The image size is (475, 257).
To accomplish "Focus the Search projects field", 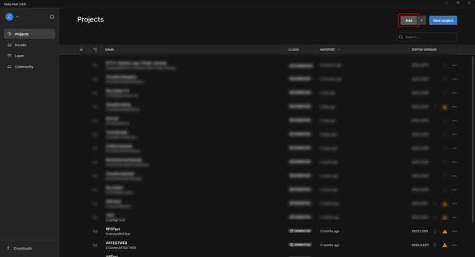I will click(x=427, y=37).
